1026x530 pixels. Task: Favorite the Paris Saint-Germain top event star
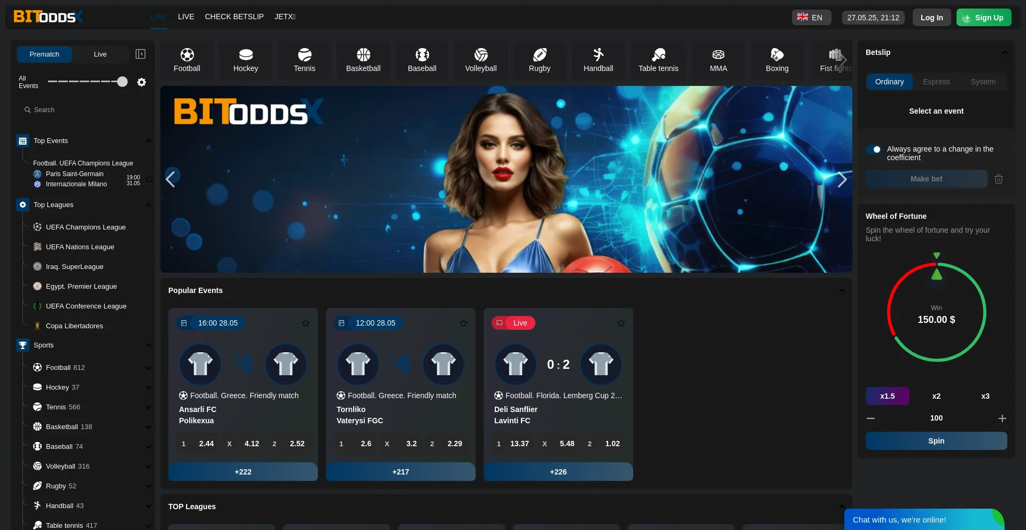(150, 179)
